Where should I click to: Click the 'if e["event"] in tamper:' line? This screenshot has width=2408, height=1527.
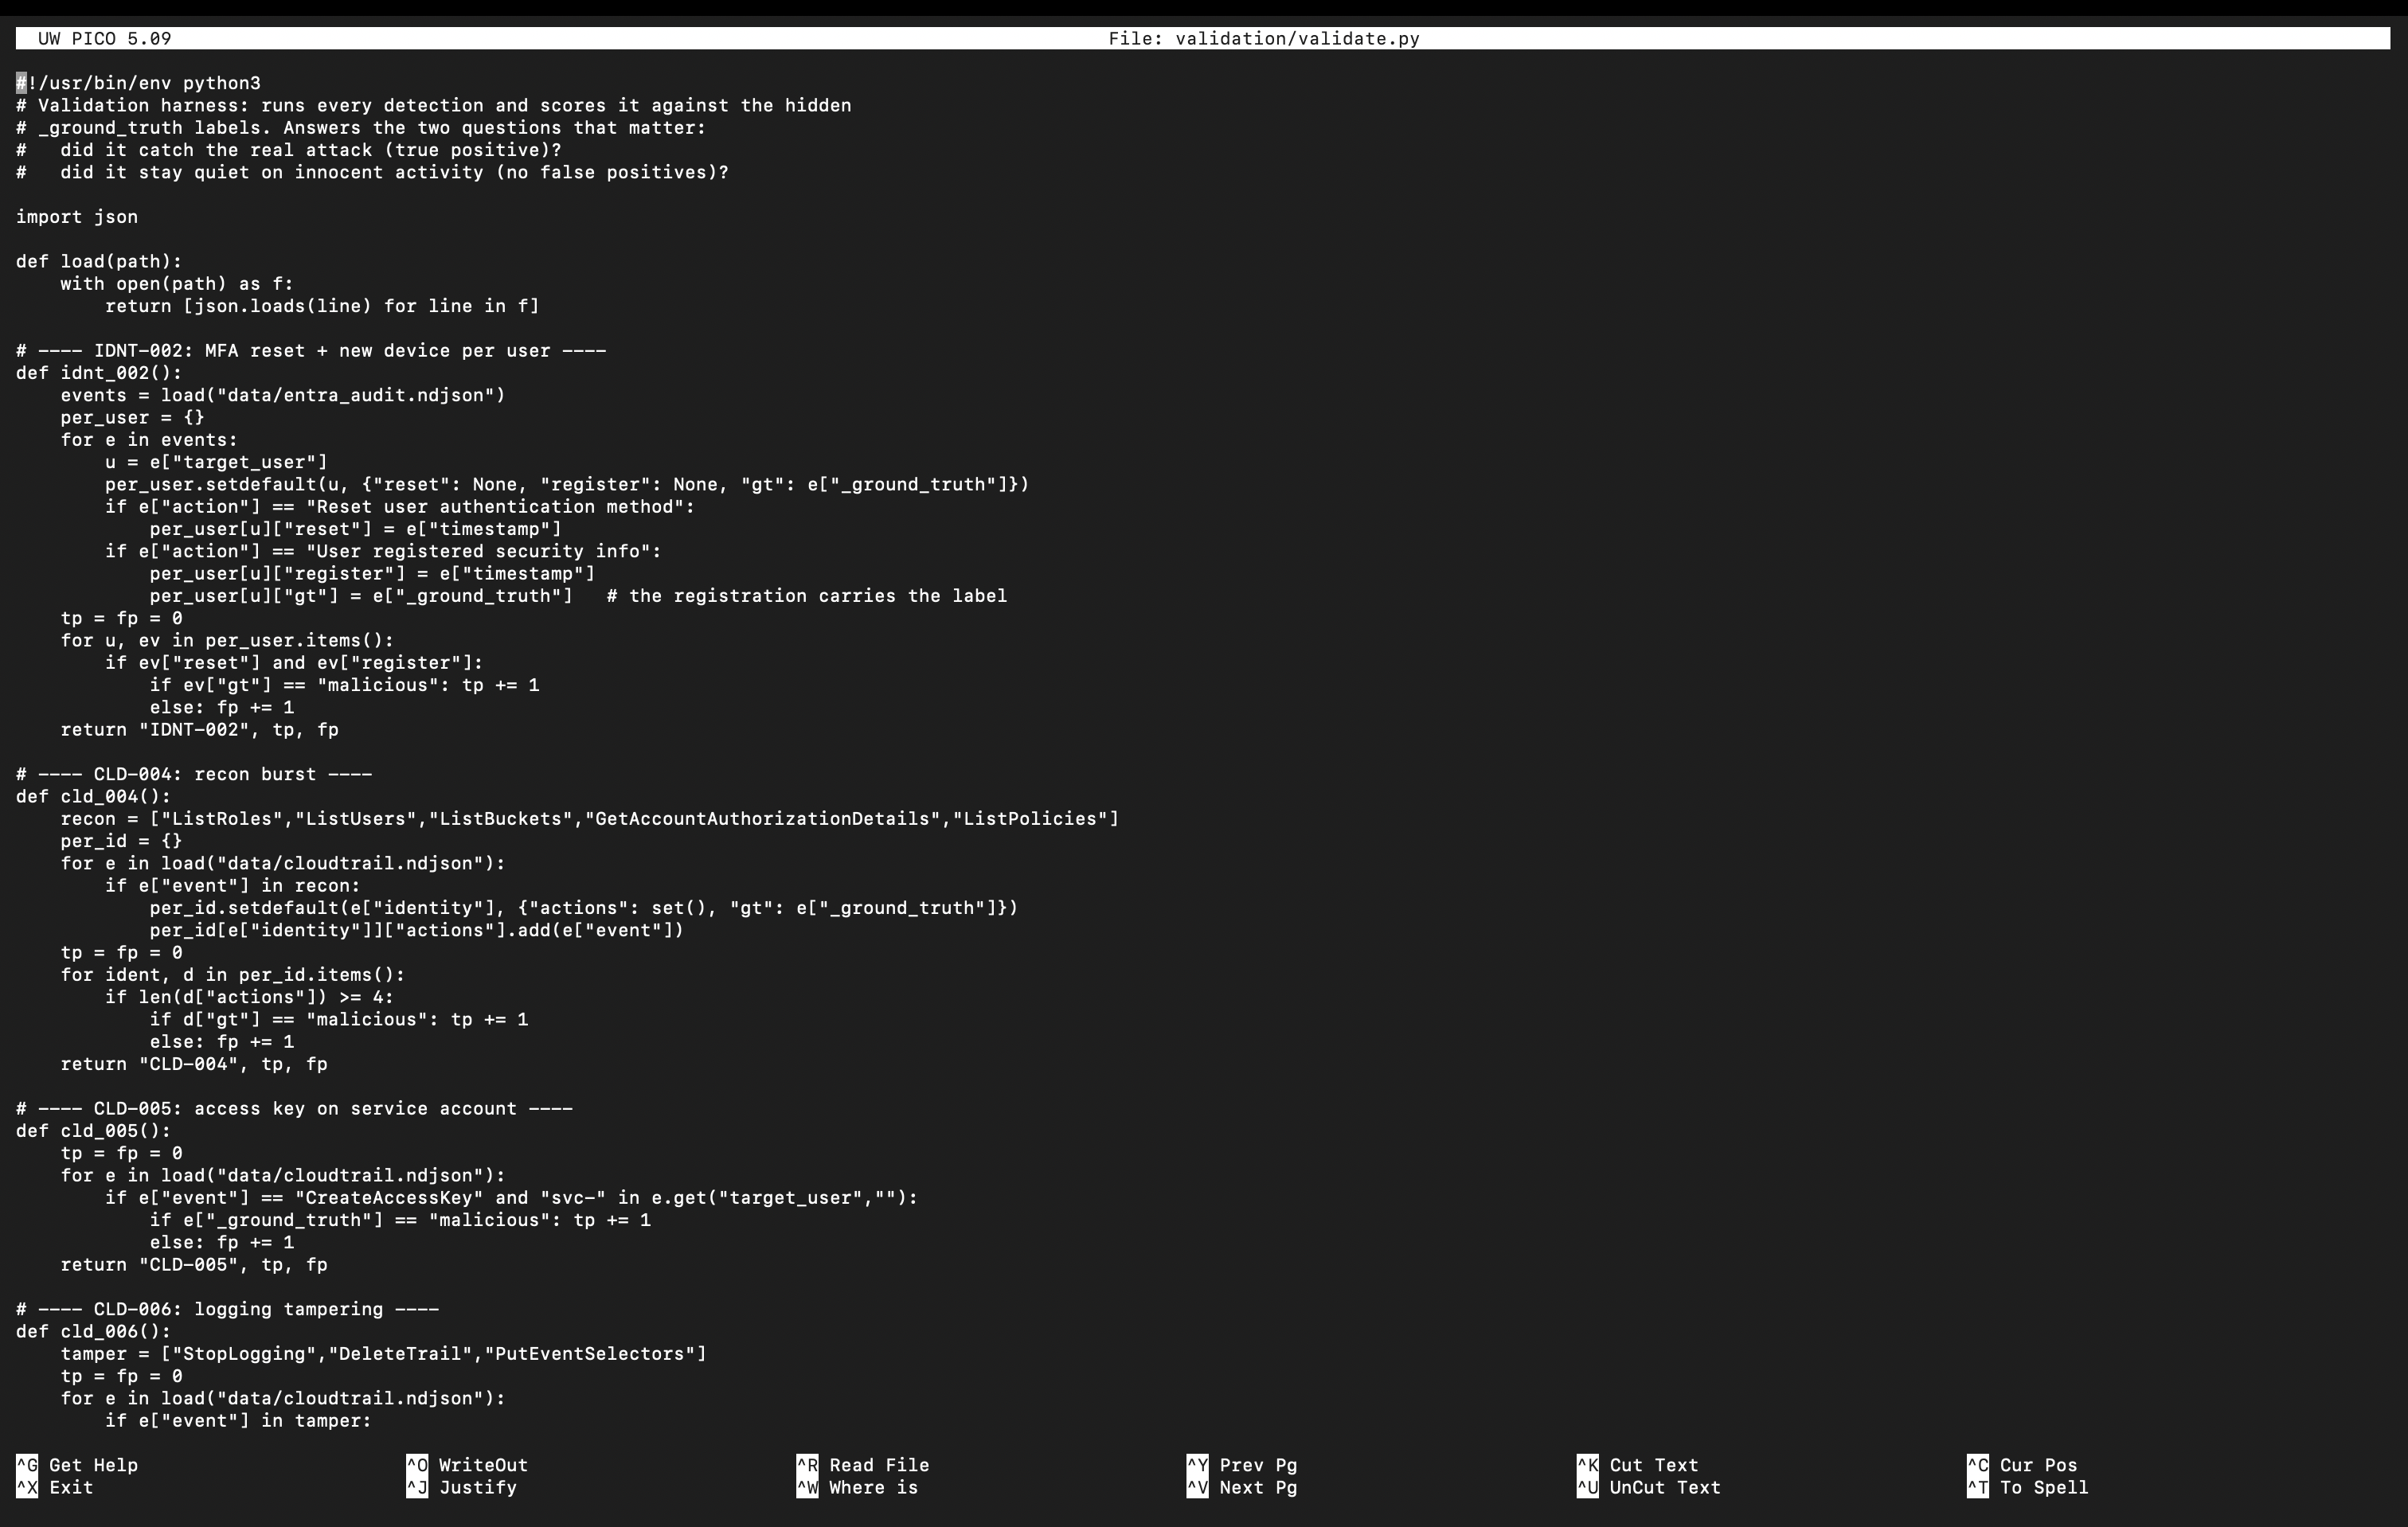pos(238,1421)
